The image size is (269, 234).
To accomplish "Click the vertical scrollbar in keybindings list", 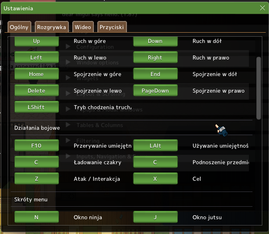I will 258,87.
